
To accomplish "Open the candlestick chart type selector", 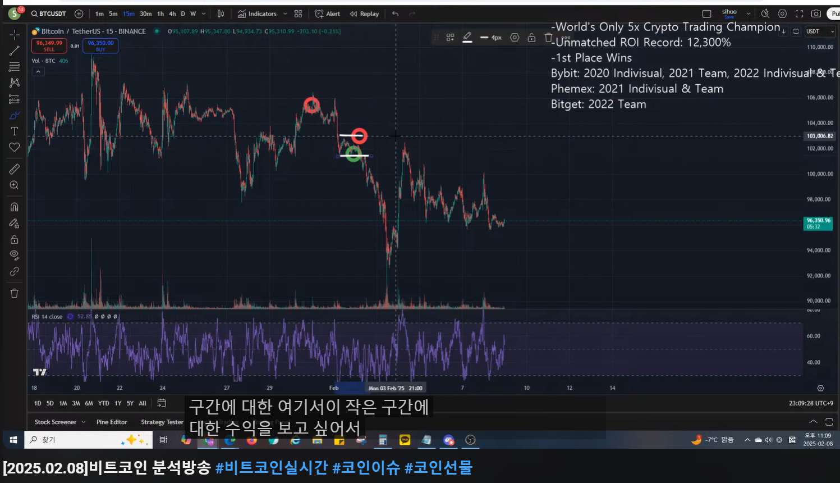I will [221, 13].
